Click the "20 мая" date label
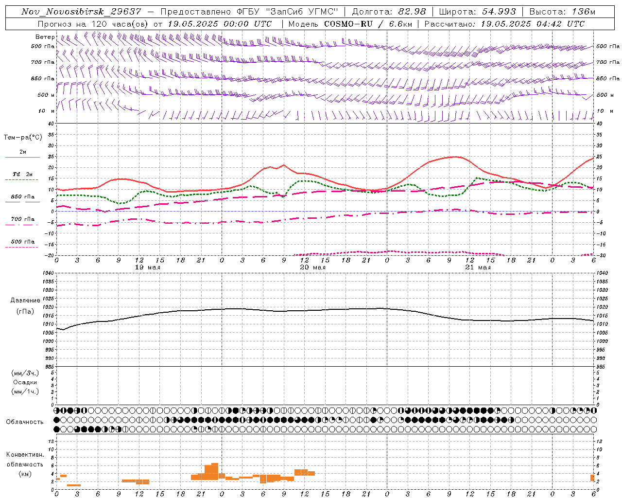Screen dimensions: 622x498 (312, 267)
